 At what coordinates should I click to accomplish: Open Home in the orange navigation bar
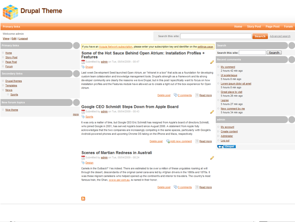click(x=238, y=27)
